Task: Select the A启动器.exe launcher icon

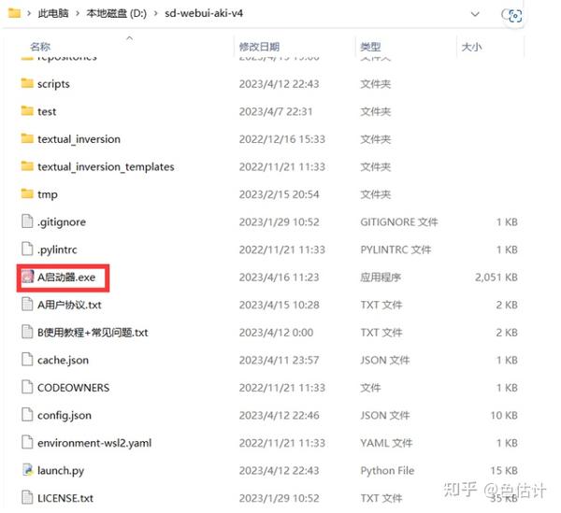Action: tap(27, 277)
